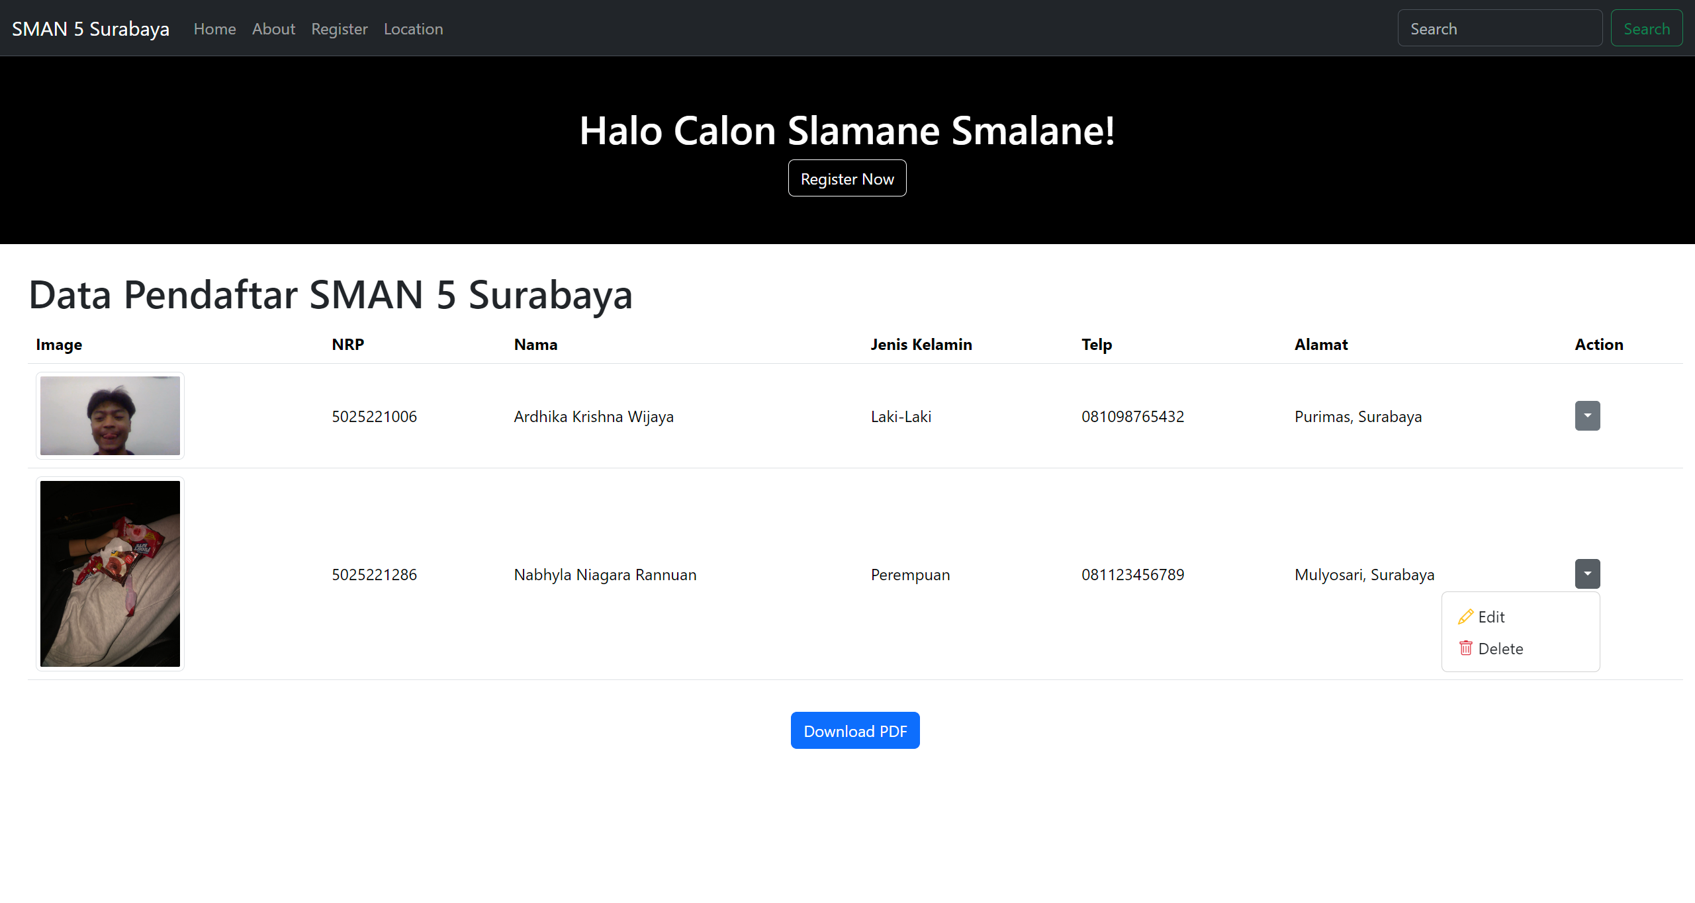Click address Purimas, Surabaya
Viewport: 1695px width, 903px height.
(1357, 416)
